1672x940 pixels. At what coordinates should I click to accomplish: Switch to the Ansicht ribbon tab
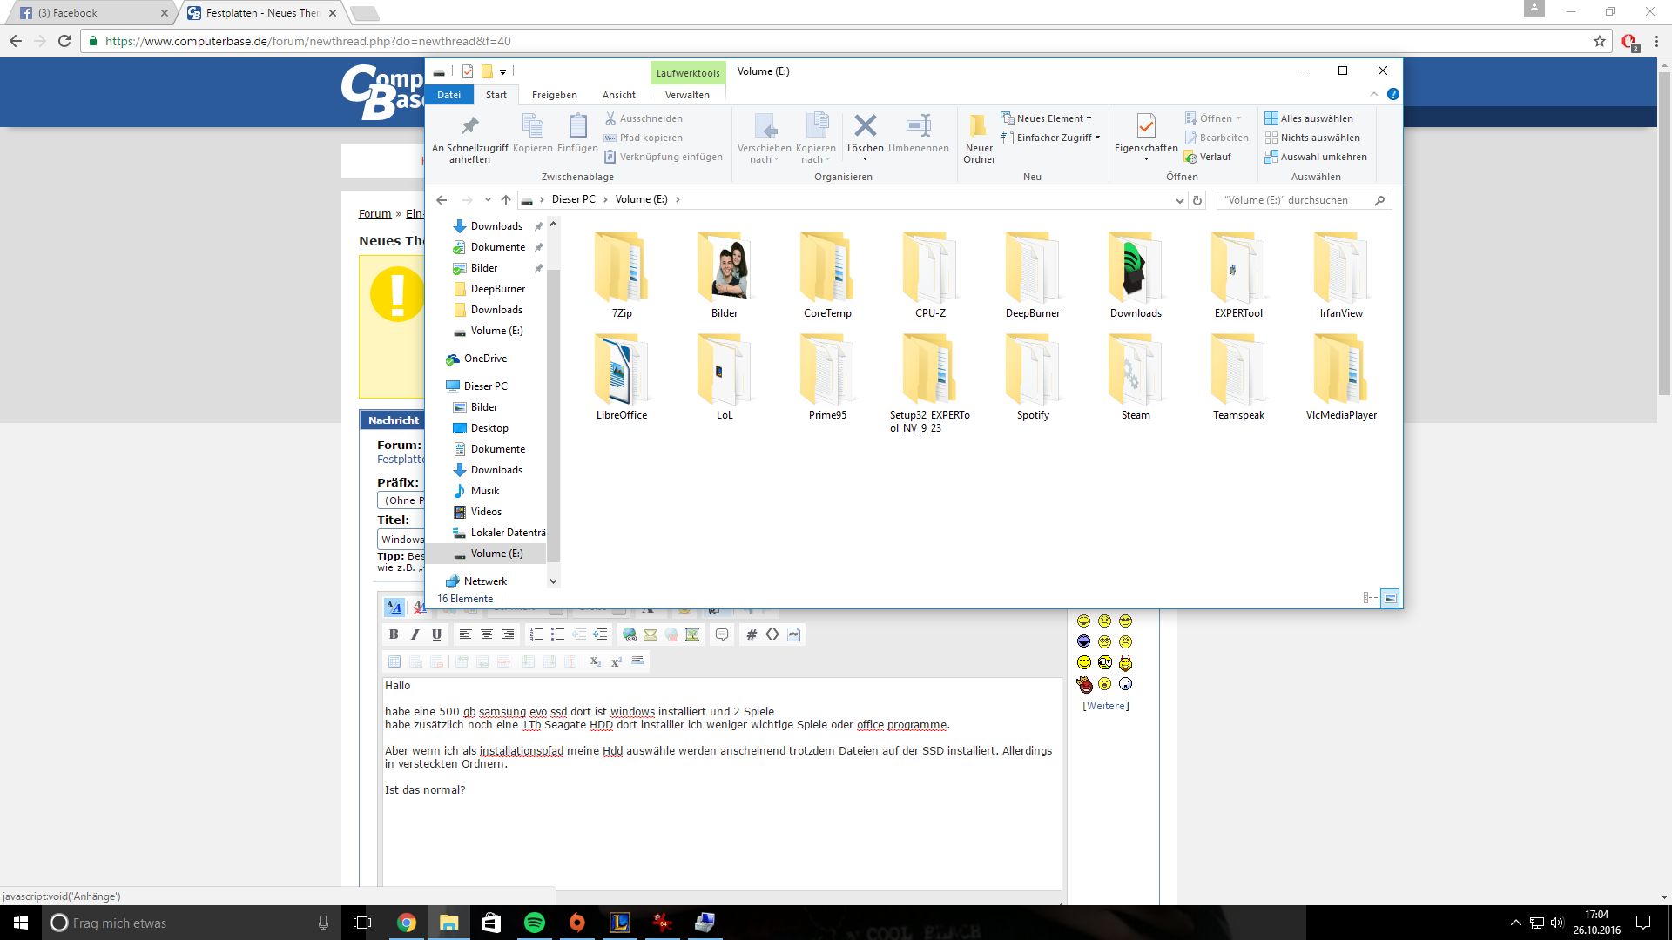click(x=618, y=95)
